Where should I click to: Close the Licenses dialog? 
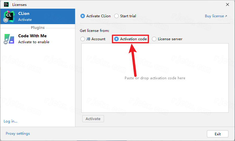point(227,4)
